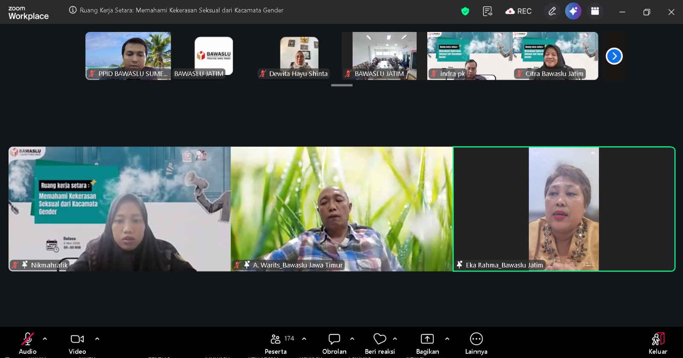Image resolution: width=683 pixels, height=358 pixels.
Task: Expand the Beri reaksi options arrow
Action: (395, 339)
